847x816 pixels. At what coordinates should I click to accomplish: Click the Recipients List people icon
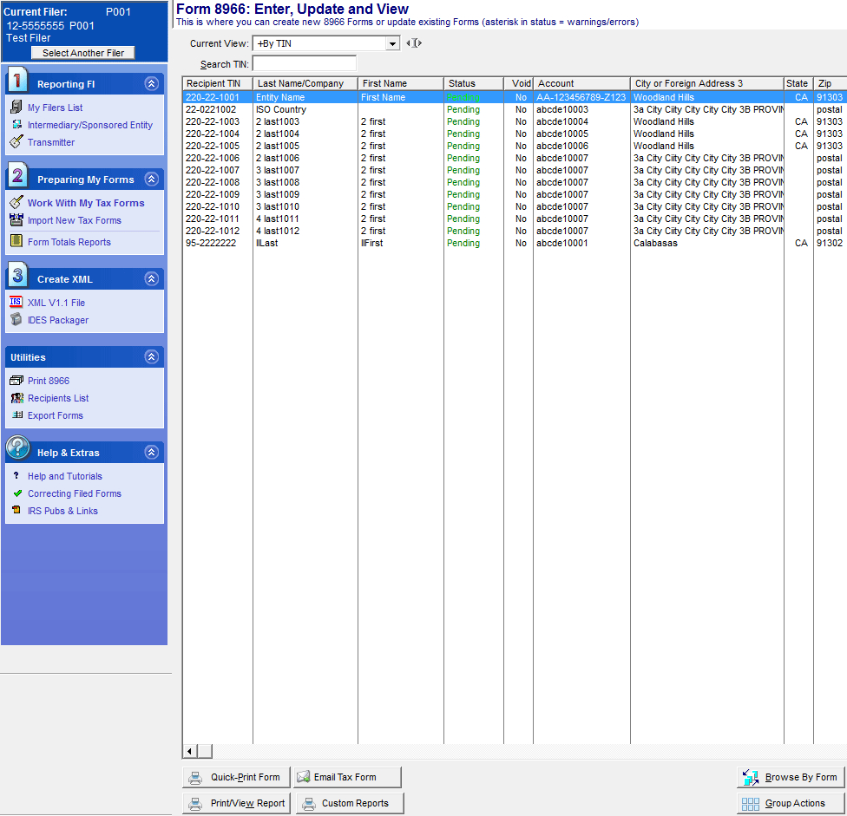[x=17, y=398]
